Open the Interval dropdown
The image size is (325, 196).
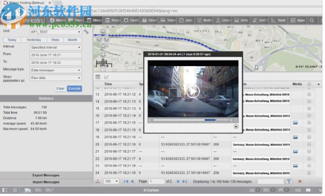(56, 47)
